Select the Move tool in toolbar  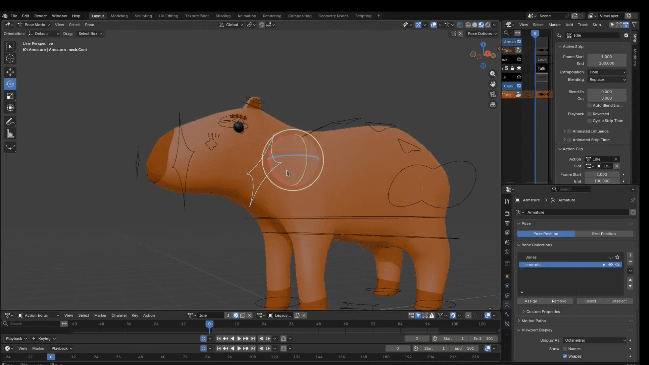coord(10,72)
